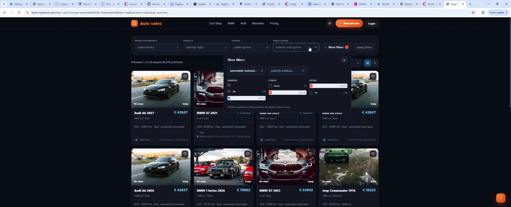Click the 'Post an cars' button
This screenshot has width=511, height=207.
[349, 23]
